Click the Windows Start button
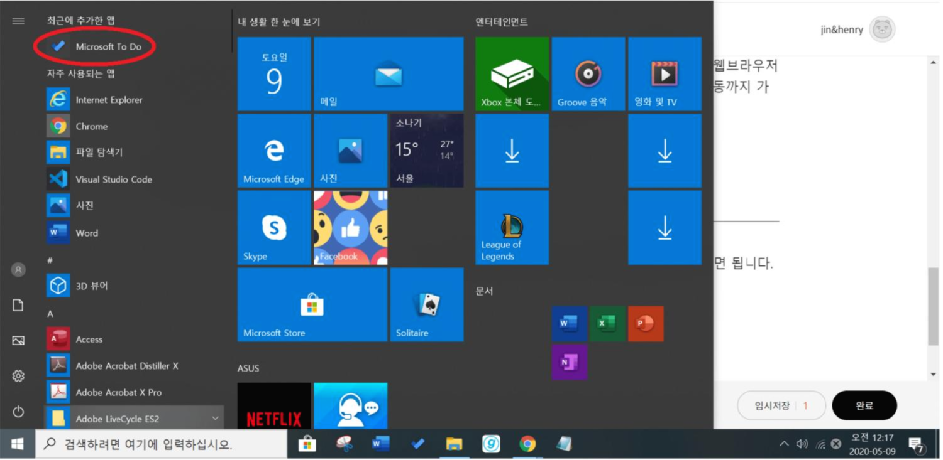Screen dimensions: 943x460 click(x=18, y=444)
